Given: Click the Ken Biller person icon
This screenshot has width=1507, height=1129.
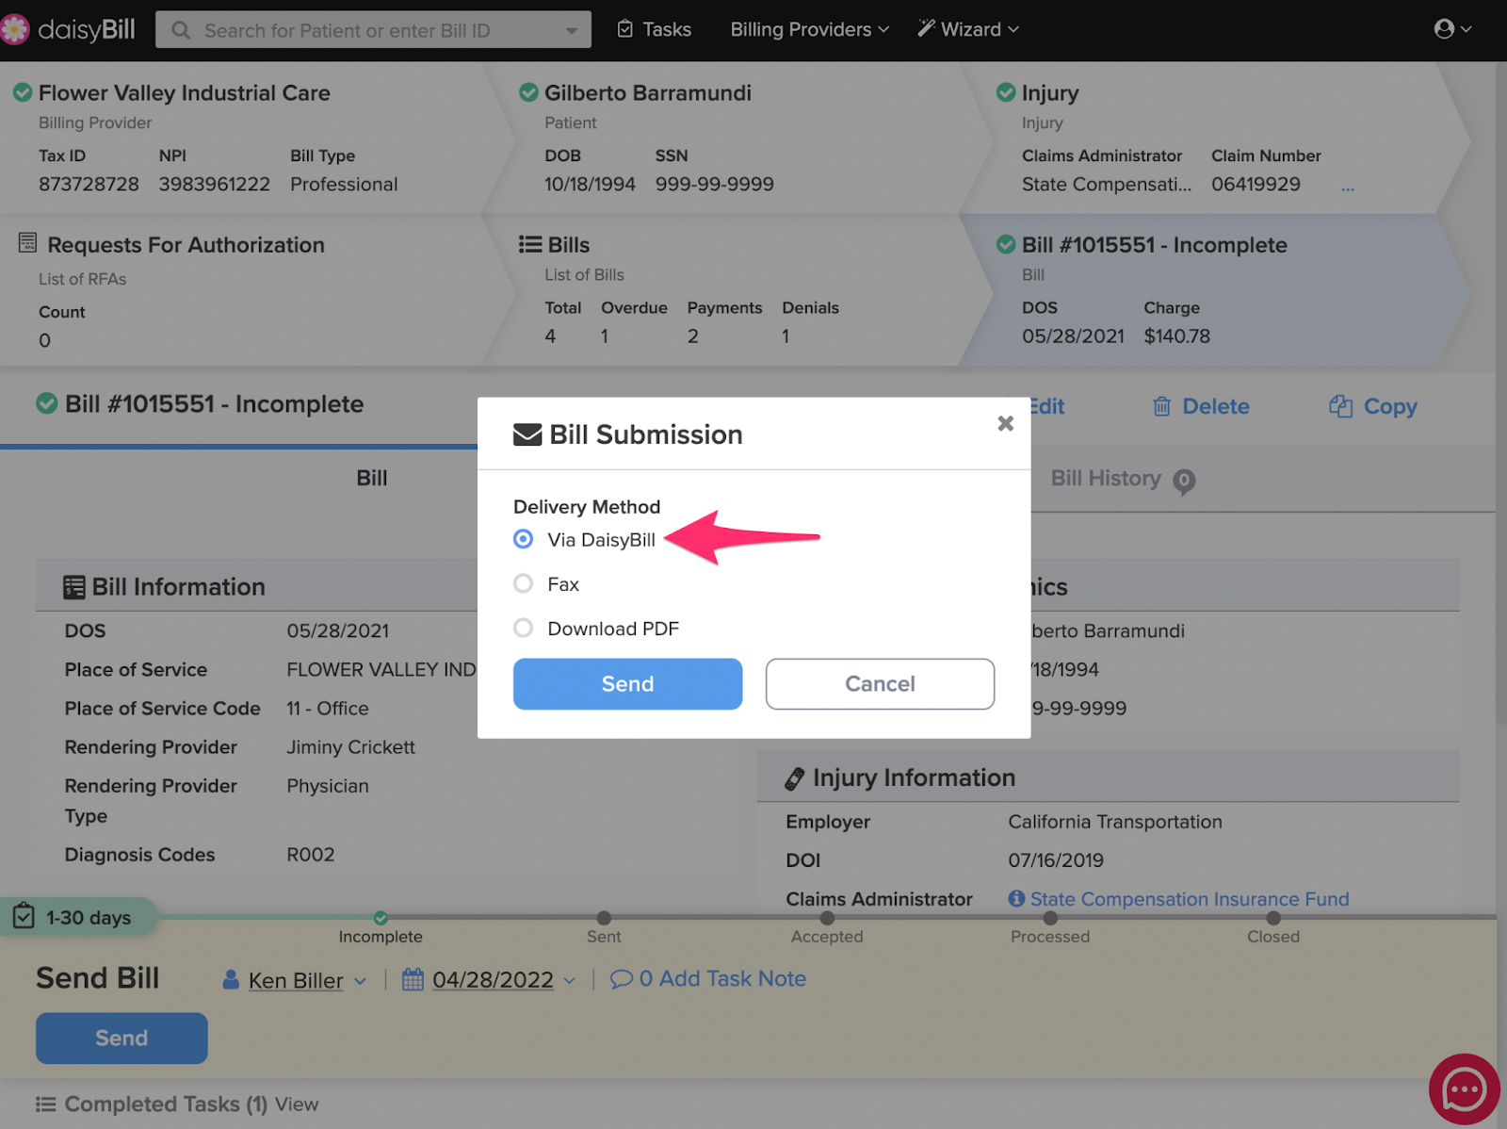Looking at the screenshot, I should coord(231,979).
